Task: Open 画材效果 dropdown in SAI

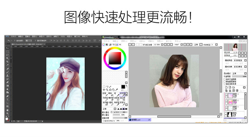Action: (x=240, y=67)
